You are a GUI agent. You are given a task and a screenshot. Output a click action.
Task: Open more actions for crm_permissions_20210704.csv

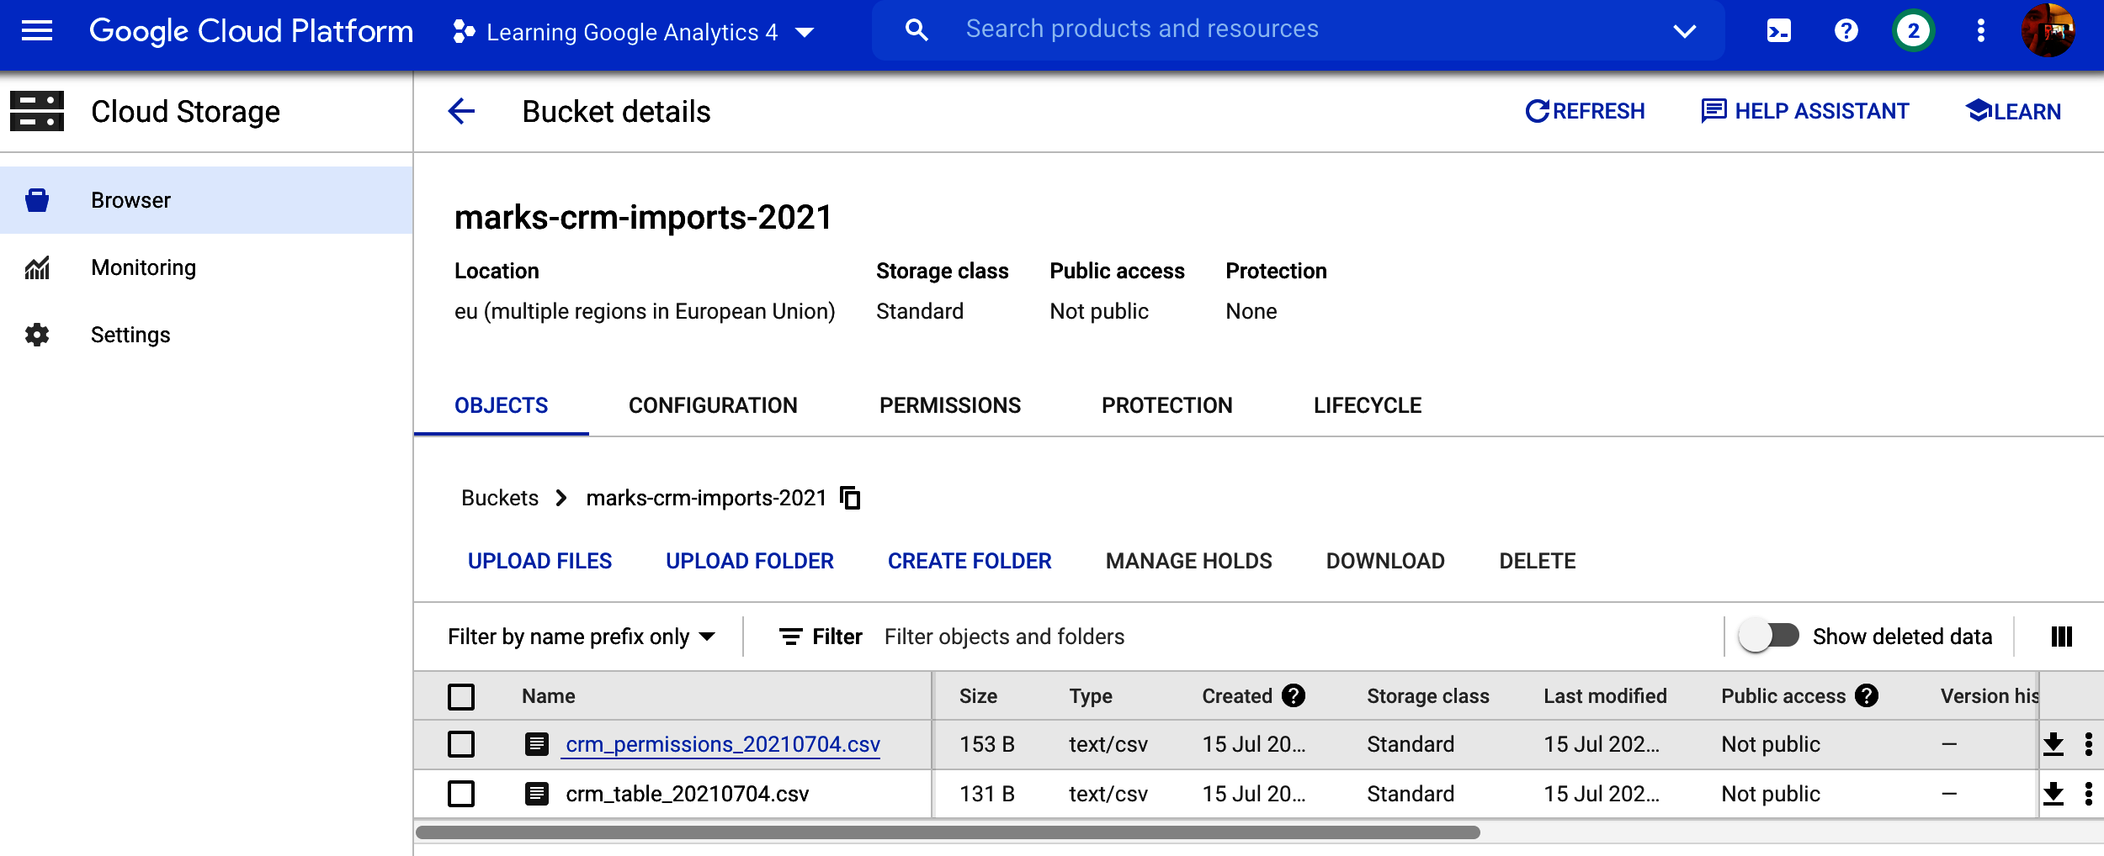[x=2089, y=744]
